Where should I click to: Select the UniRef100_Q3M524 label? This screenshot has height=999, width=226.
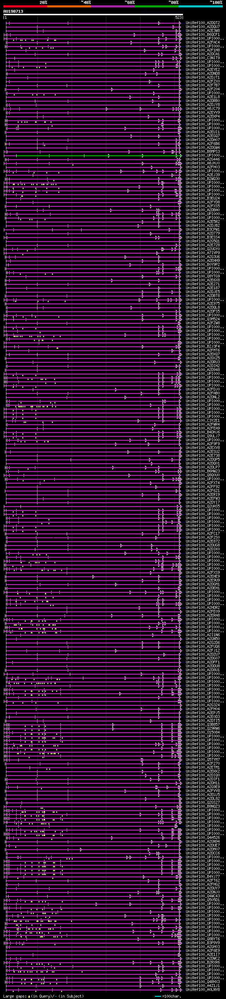pos(202,319)
